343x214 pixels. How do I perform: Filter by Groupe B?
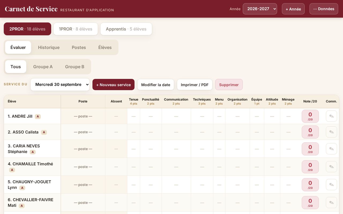point(75,67)
